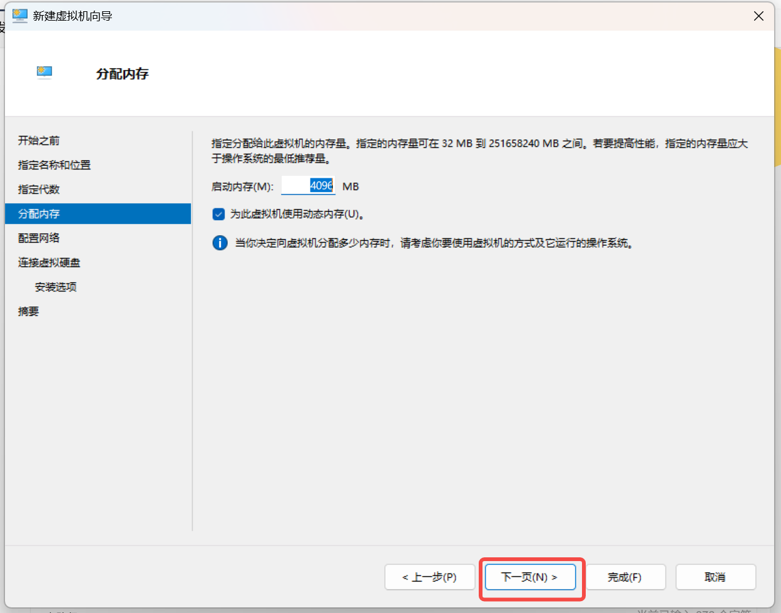Cancel the wizard with 取消

point(715,577)
